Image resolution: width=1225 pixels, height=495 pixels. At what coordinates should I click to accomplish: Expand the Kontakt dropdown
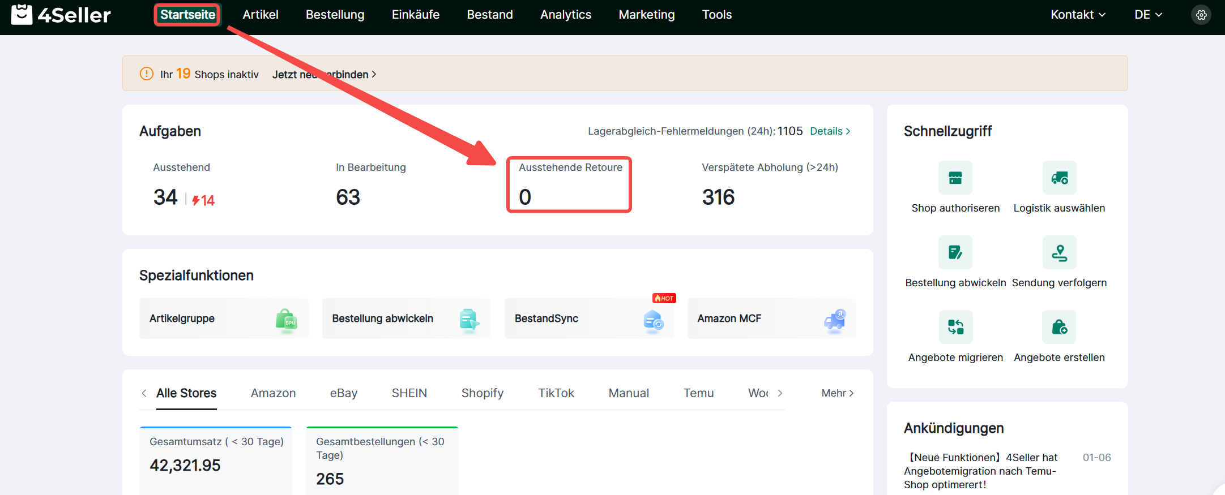pos(1077,15)
